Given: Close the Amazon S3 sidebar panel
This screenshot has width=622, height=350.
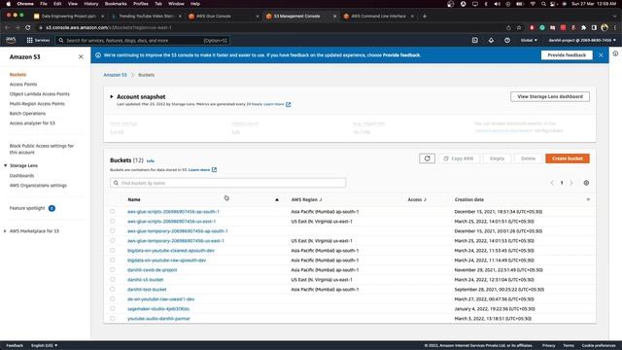Looking at the screenshot, I should [81, 56].
